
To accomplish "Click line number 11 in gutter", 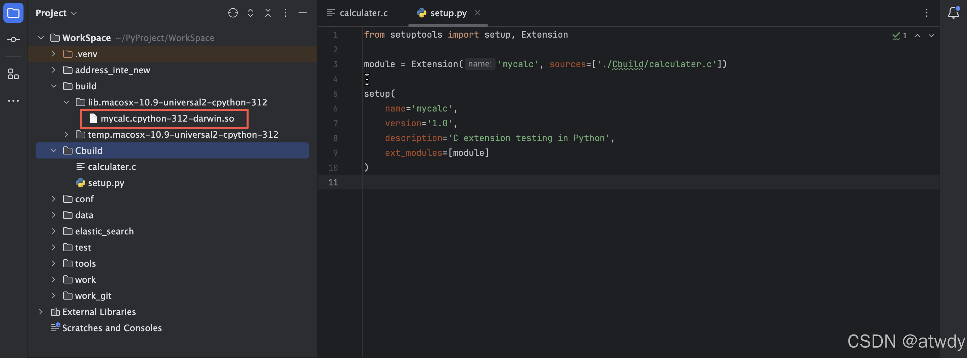I will coord(333,183).
